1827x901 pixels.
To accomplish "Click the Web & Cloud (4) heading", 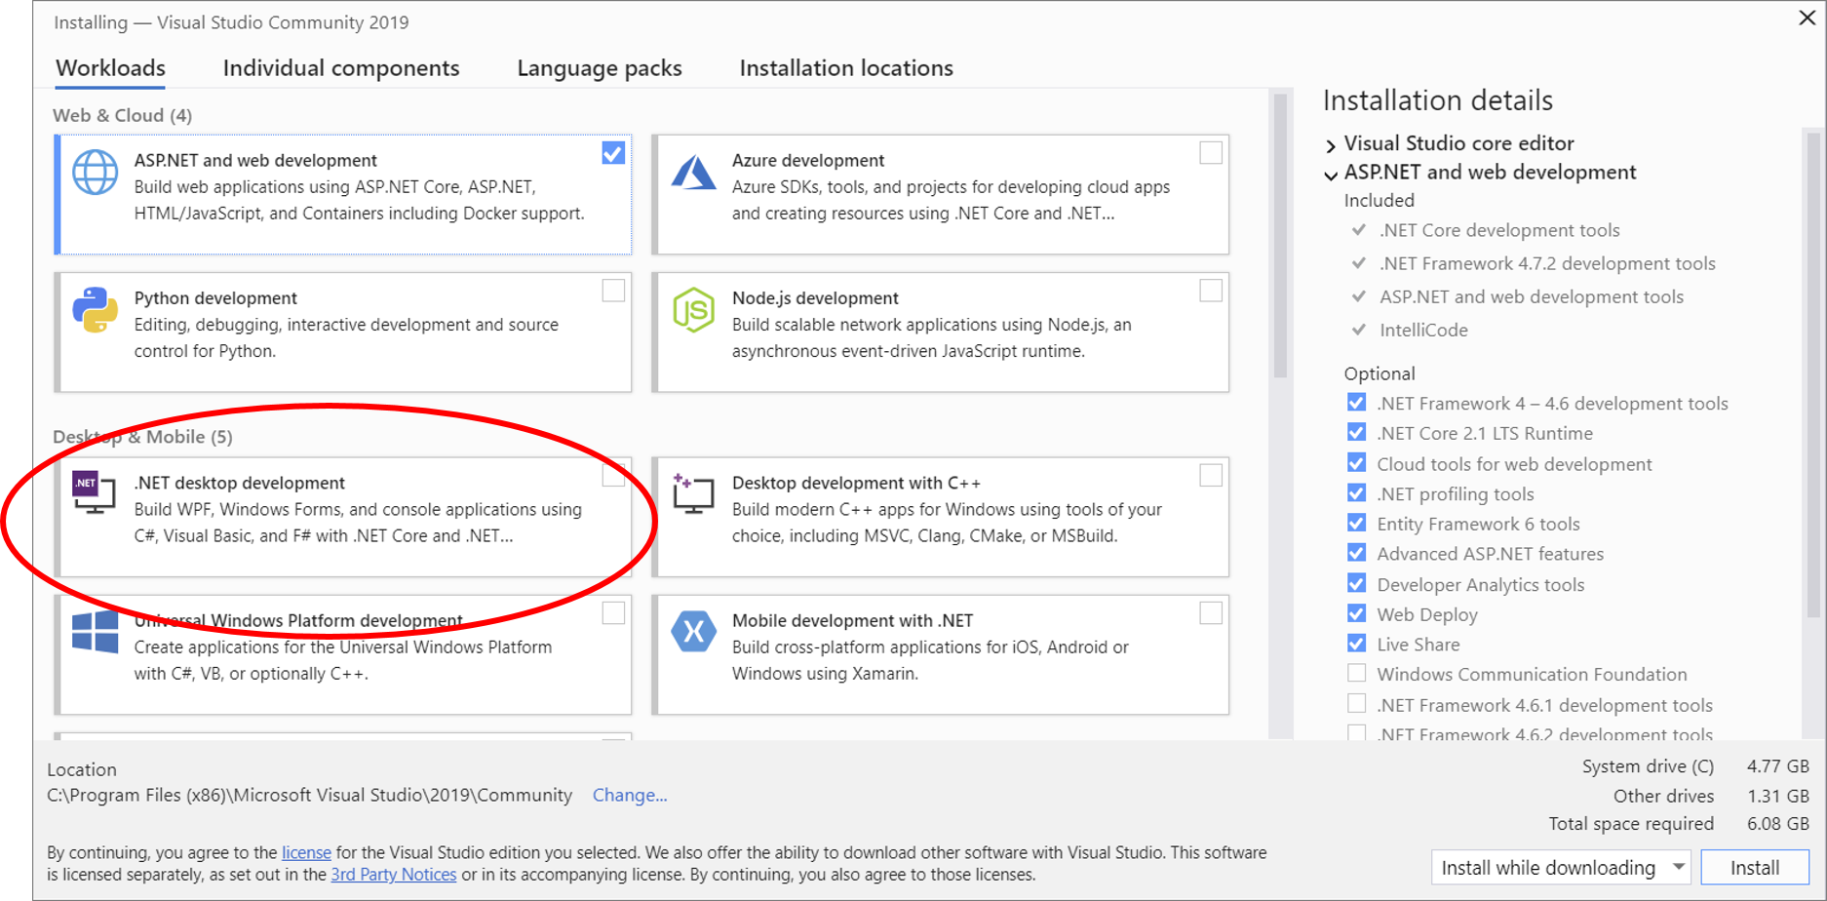I will pyautogui.click(x=122, y=115).
